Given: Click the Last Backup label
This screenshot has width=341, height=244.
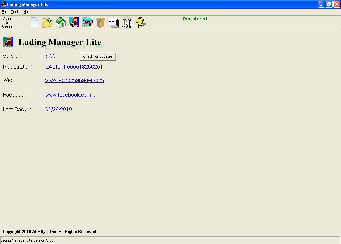Looking at the screenshot, I should click(17, 110).
